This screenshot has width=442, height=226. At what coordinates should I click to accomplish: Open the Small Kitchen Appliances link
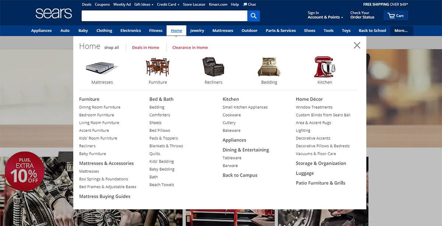tap(245, 107)
